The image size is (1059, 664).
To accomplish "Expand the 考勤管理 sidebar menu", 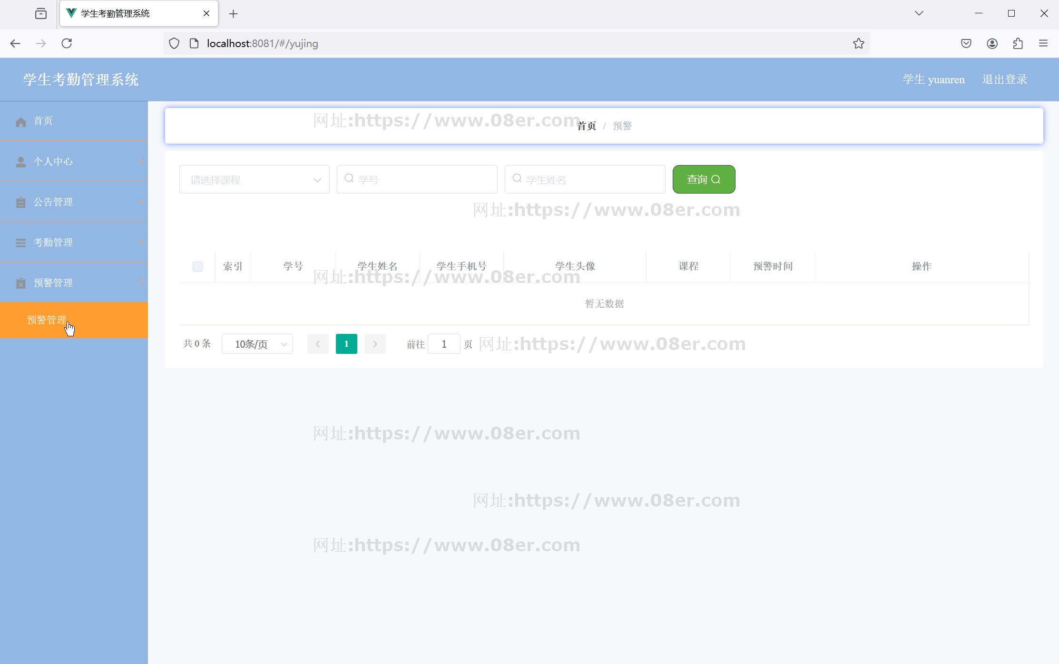I will 74,242.
